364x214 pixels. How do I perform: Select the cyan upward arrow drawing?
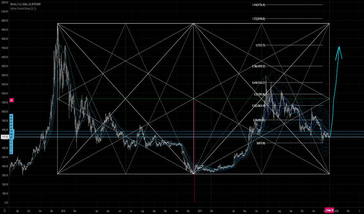[335, 93]
